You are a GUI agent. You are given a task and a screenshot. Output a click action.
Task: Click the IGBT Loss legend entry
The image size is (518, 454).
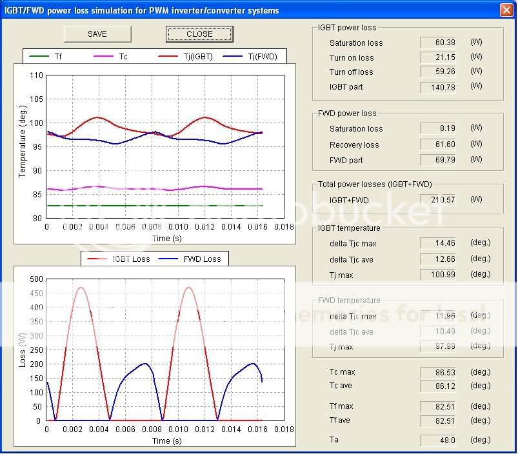pyautogui.click(x=119, y=259)
